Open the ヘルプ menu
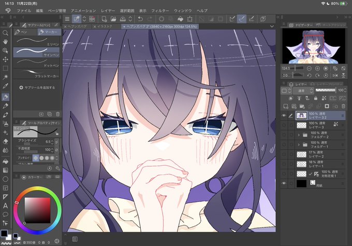Image resolution: width=352 pixels, height=246 pixels. pos(202,10)
